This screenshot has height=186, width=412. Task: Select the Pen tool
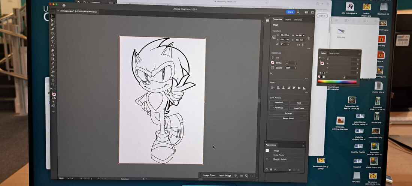tap(52, 24)
